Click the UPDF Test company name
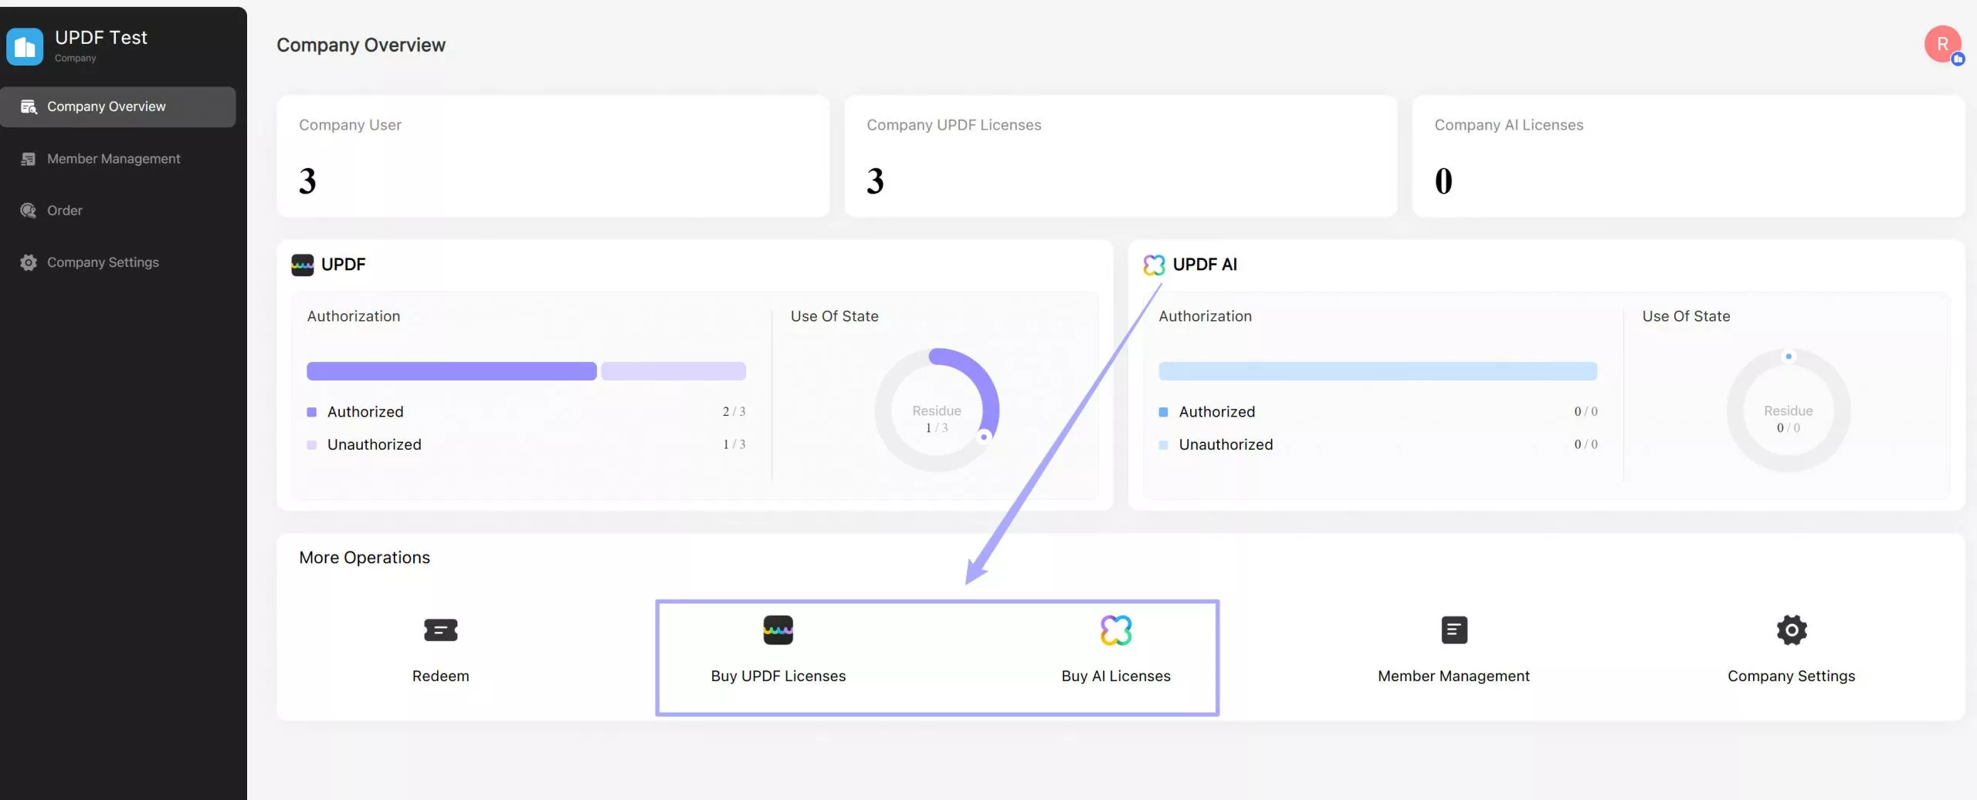This screenshot has width=1977, height=800. pyautogui.click(x=100, y=38)
